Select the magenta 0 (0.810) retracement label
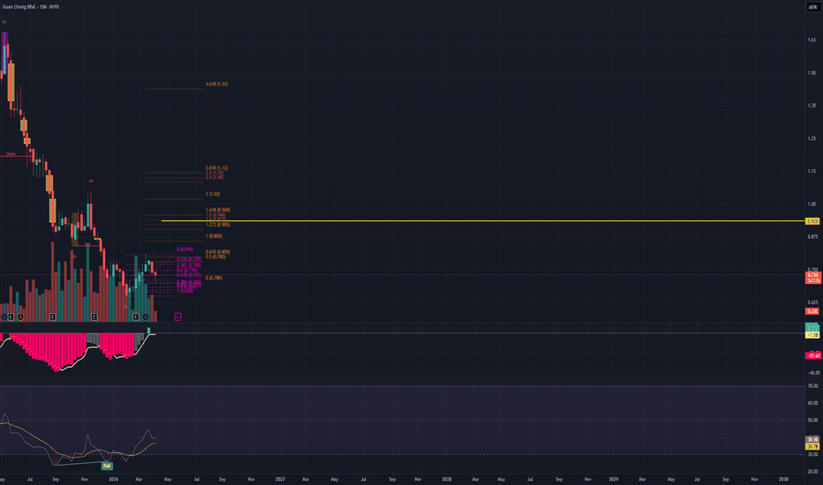 coord(185,250)
